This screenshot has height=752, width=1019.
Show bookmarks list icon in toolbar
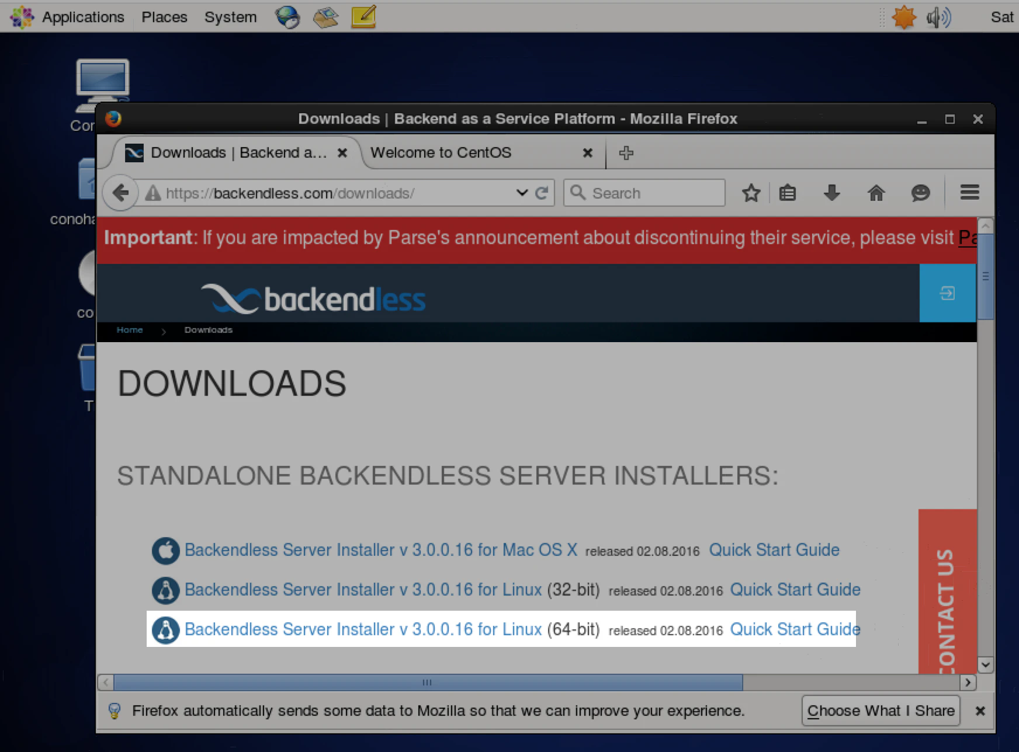(788, 193)
